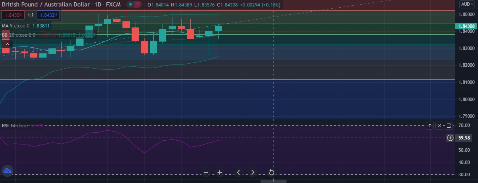Select the RSI 14 close indicator legend
This screenshot has width=478, height=183.
click(15, 126)
